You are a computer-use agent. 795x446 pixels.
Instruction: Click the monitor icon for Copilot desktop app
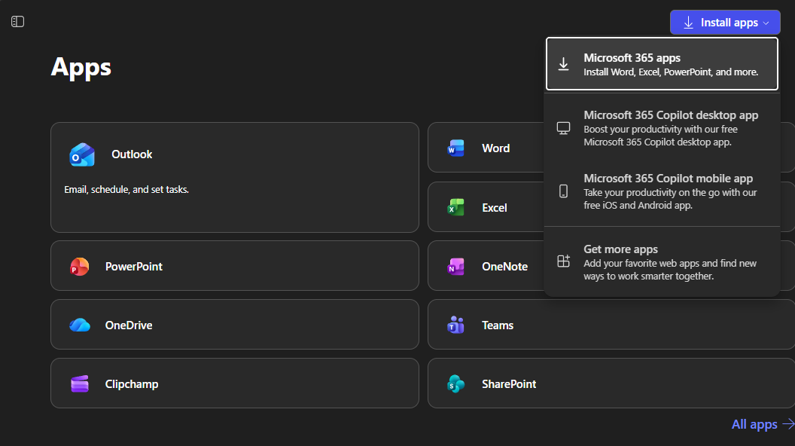point(563,128)
